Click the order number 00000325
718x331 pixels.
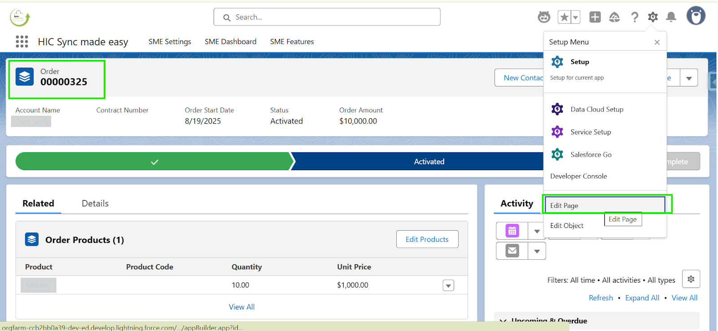(64, 82)
